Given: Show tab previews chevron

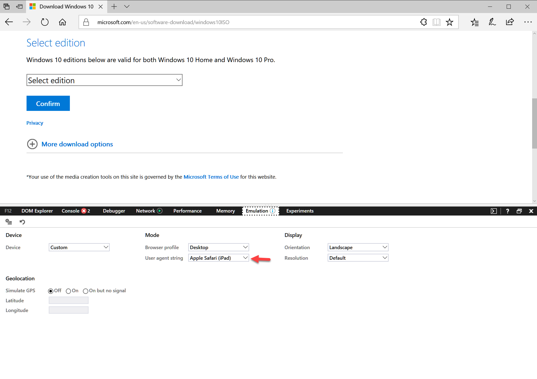Looking at the screenshot, I should 127,7.
